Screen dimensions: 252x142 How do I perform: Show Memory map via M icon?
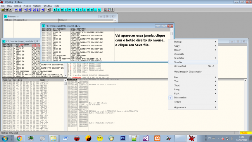click(x=62, y=10)
